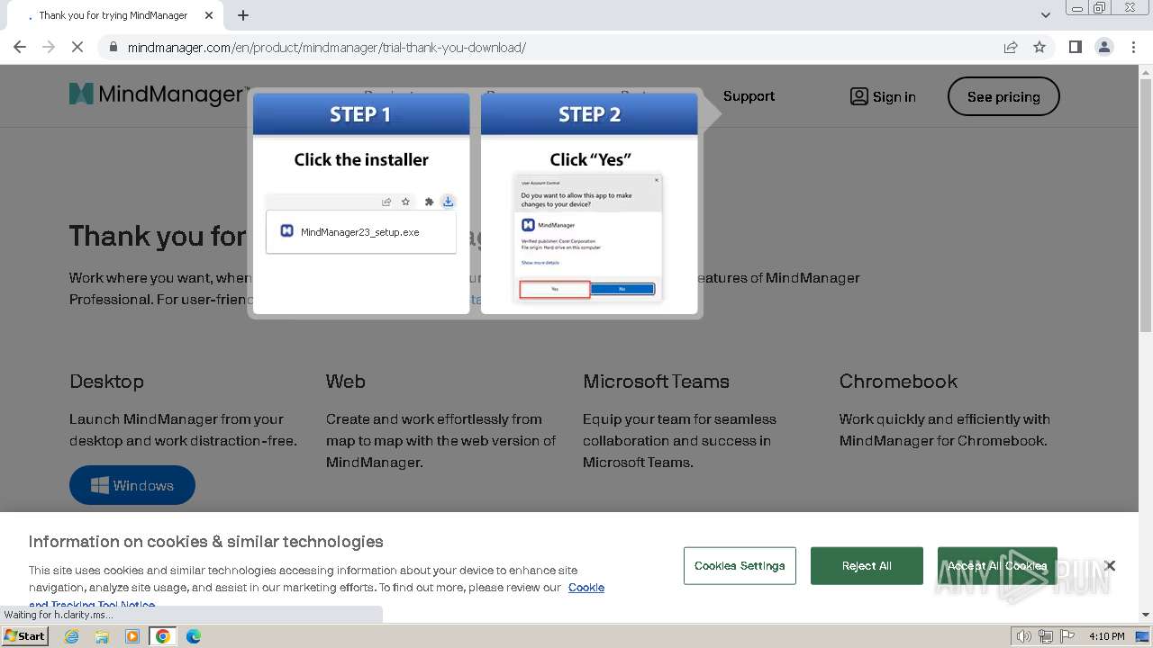1153x648 pixels.
Task: Click See pricing button
Action: (1003, 96)
